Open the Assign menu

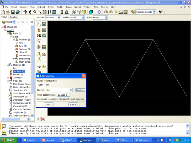click(x=68, y=7)
